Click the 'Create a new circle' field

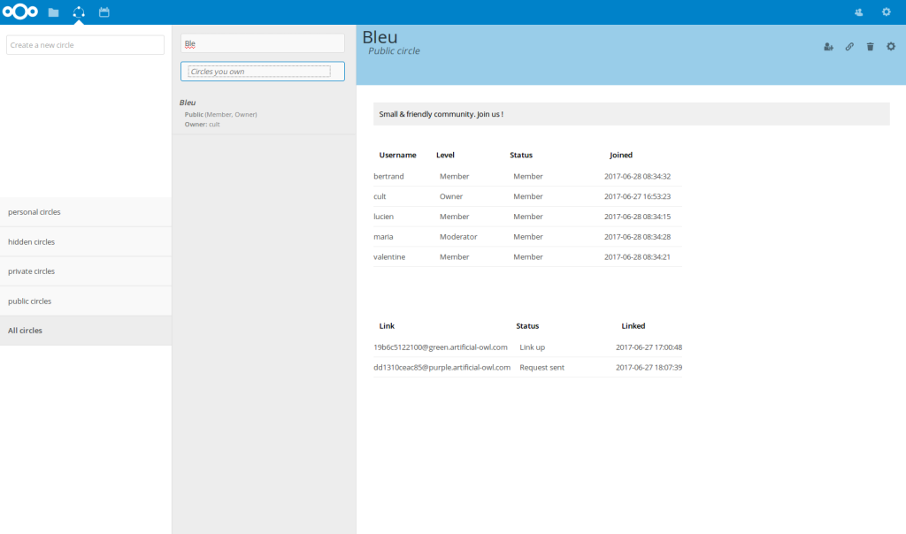[85, 45]
